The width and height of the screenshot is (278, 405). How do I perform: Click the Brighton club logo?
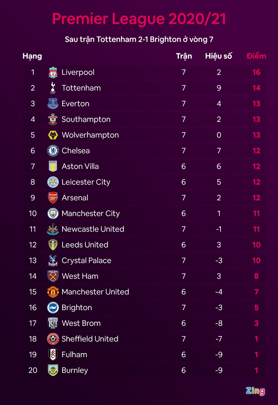tap(53, 308)
